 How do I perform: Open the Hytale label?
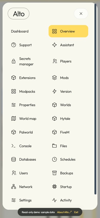(65, 119)
